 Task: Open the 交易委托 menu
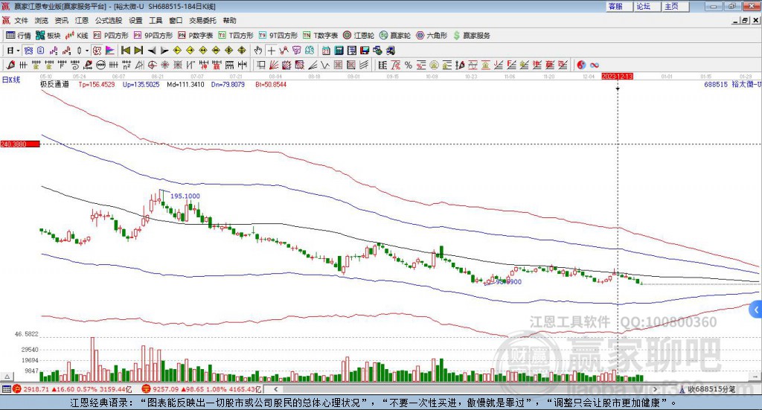[202, 20]
